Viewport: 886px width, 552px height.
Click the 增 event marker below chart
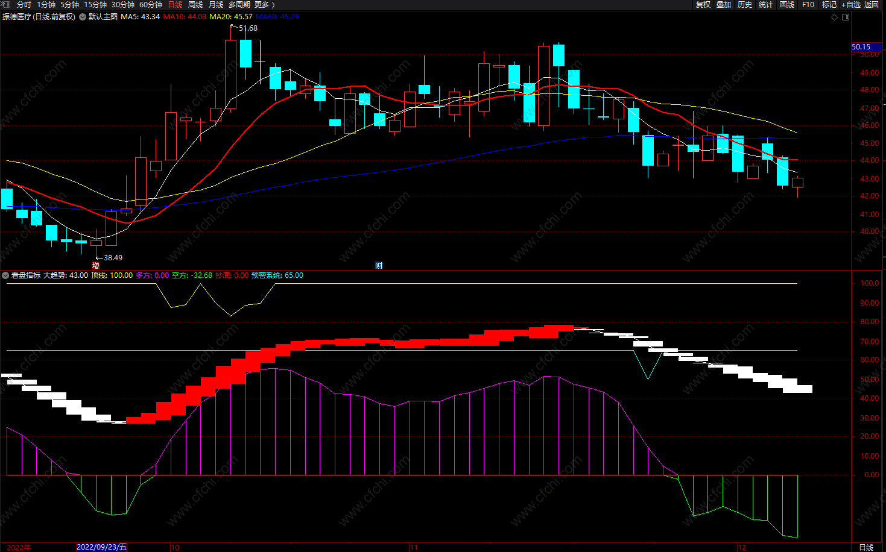click(95, 265)
